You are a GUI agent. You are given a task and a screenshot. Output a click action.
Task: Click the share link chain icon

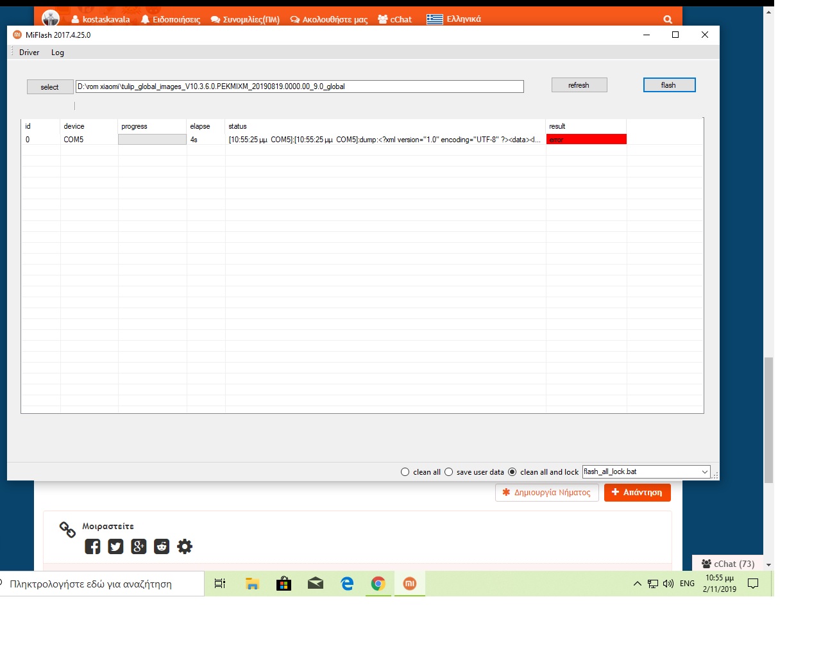point(67,529)
